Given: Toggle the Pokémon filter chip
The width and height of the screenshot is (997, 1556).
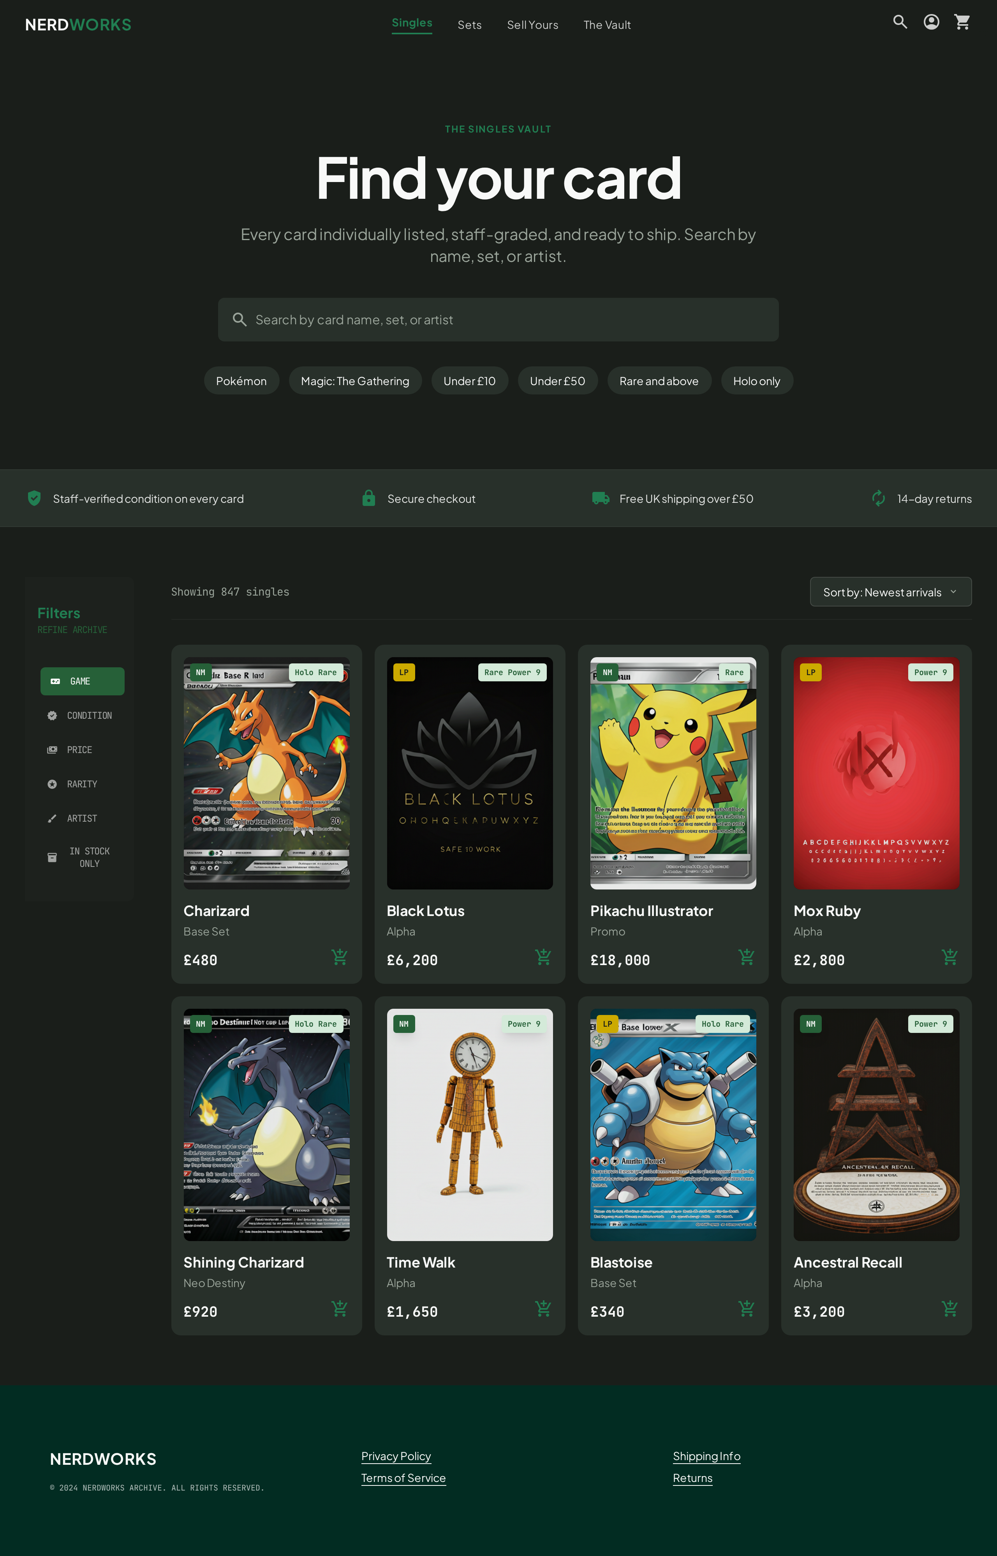Looking at the screenshot, I should pos(241,381).
